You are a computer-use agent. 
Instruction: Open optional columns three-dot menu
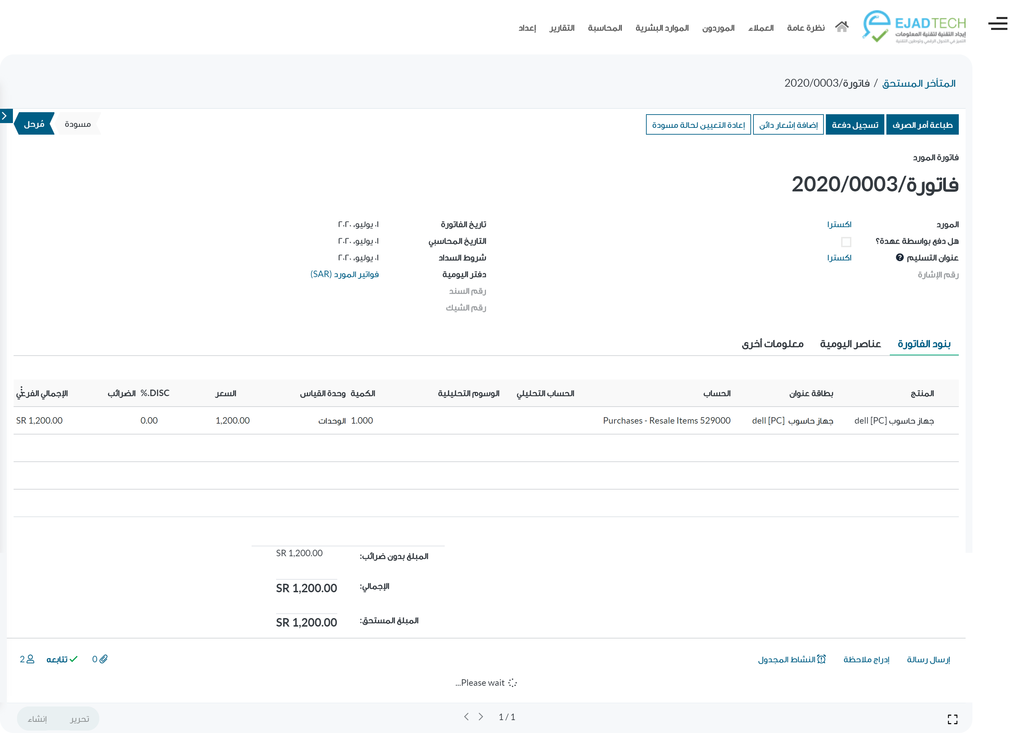pos(21,389)
